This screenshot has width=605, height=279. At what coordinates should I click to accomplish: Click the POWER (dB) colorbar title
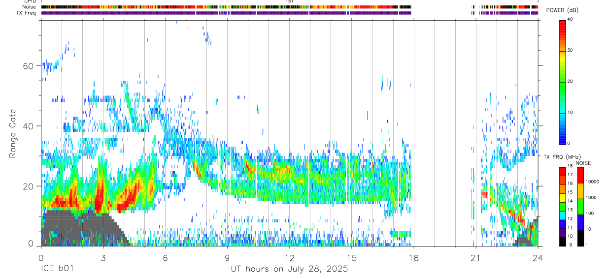(563, 10)
